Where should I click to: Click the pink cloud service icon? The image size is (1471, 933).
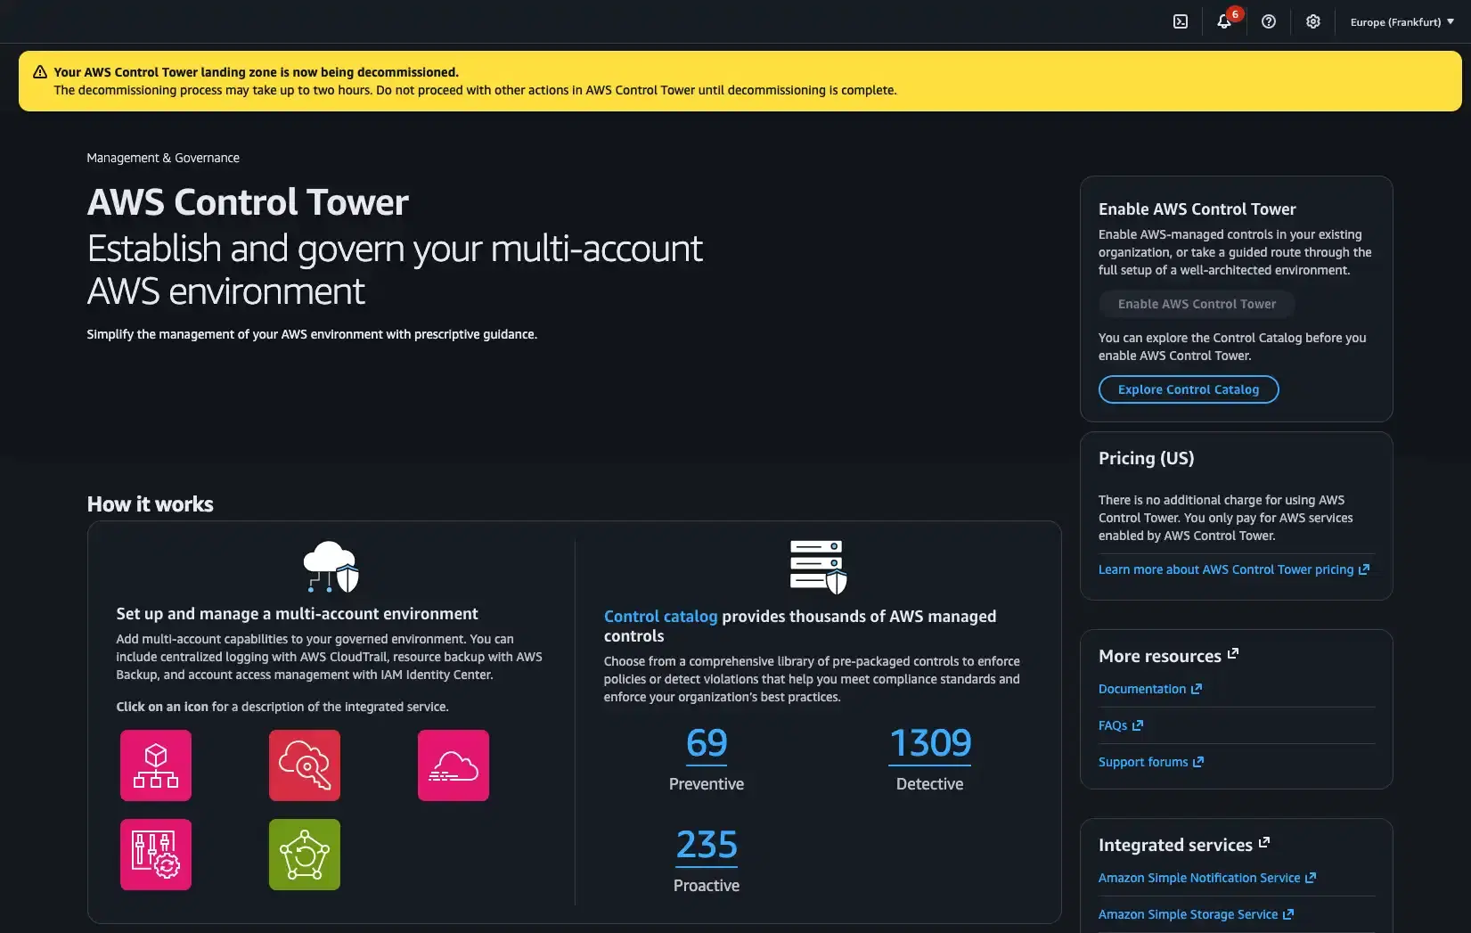[x=454, y=765]
